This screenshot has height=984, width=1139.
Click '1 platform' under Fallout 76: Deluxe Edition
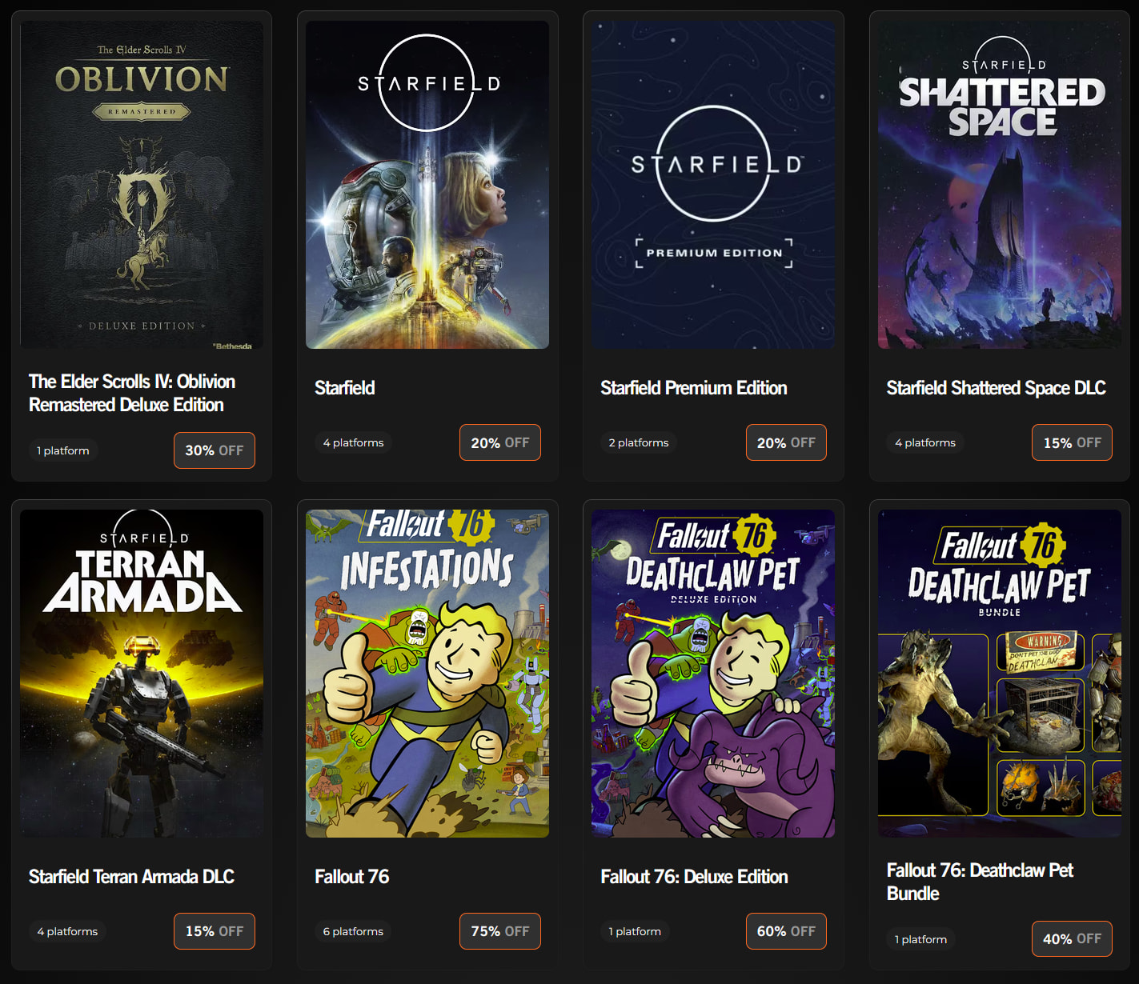[635, 931]
